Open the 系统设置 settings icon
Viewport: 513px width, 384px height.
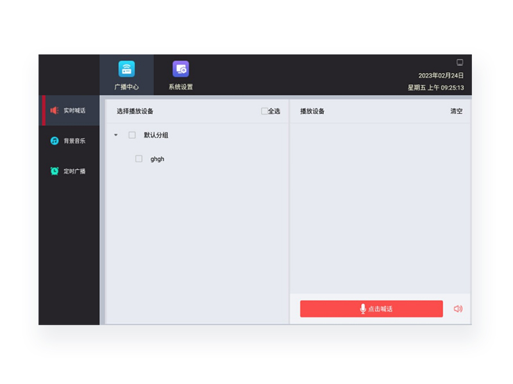click(x=180, y=69)
